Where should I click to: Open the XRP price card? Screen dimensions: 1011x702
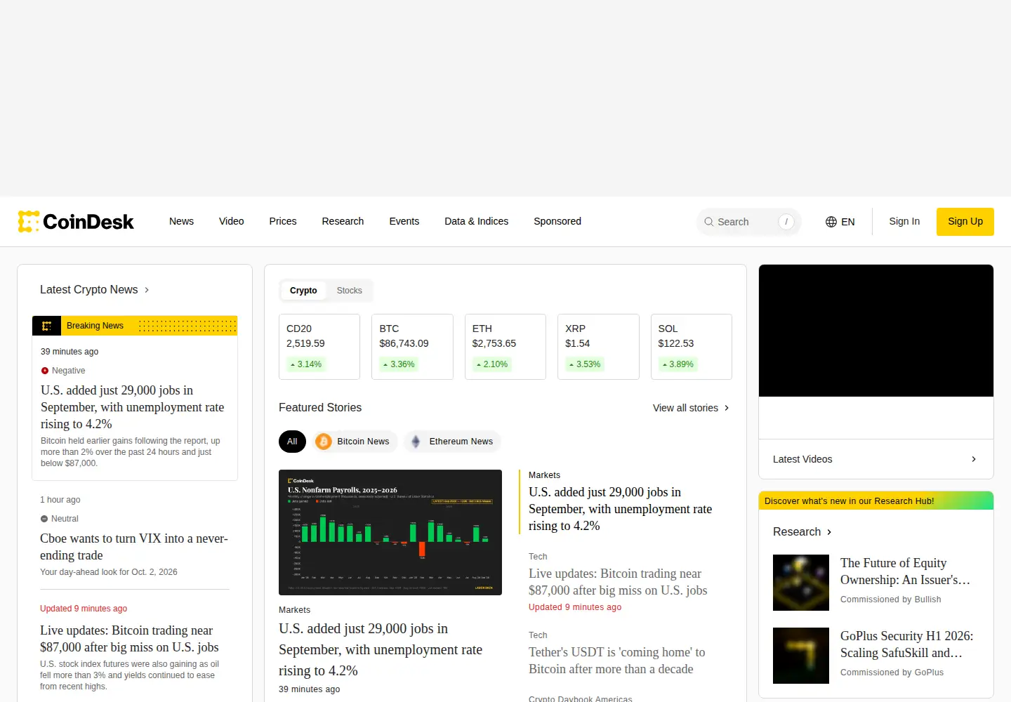(598, 347)
